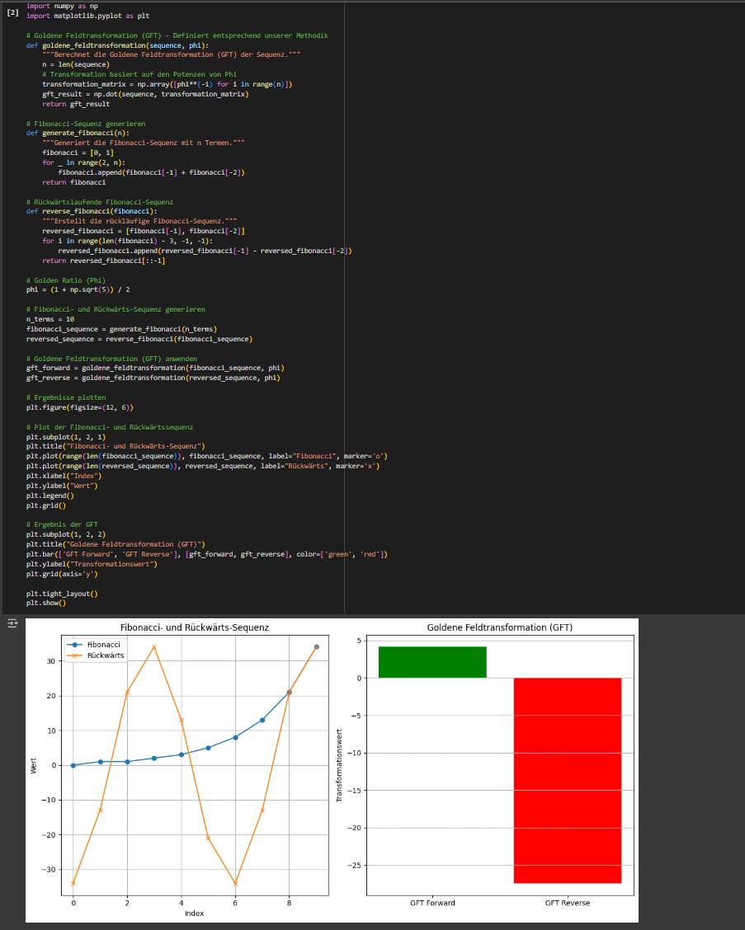Place cursor on the "n_terms = 10" line

coord(50,319)
